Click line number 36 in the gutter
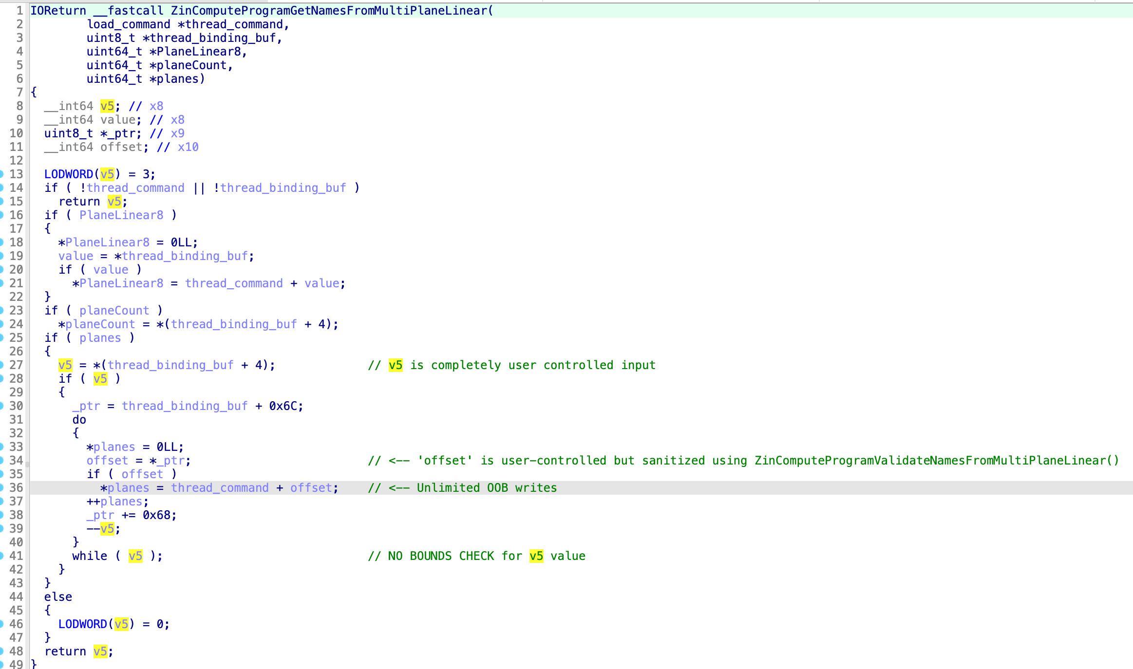The image size is (1133, 669). click(16, 488)
